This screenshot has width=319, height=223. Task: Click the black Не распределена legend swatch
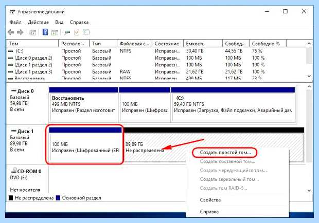click(x=11, y=198)
